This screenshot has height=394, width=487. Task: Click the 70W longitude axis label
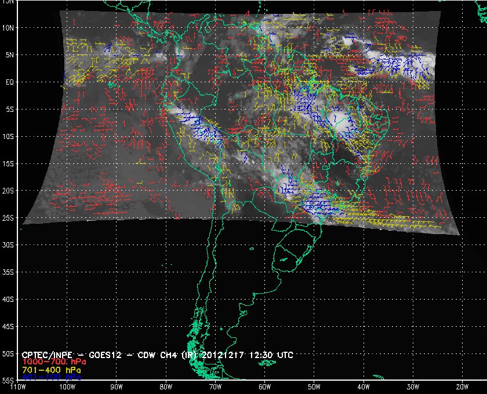click(x=215, y=387)
